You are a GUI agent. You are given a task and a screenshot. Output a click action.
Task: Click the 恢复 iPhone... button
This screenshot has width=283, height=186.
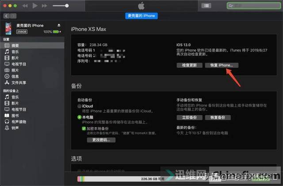[222, 65]
